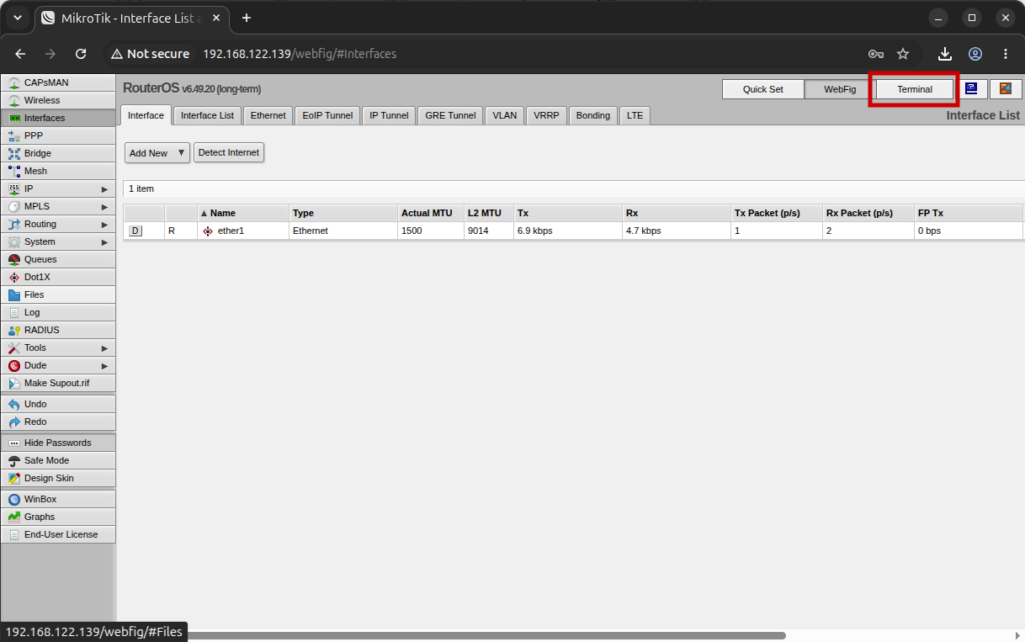Open the Dude sidebar icon
Image resolution: width=1025 pixels, height=642 pixels.
tap(14, 365)
